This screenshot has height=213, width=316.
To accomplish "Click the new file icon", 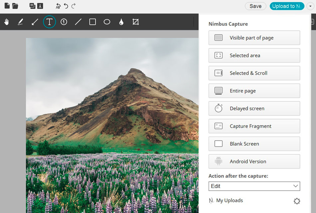I will coord(7,6).
